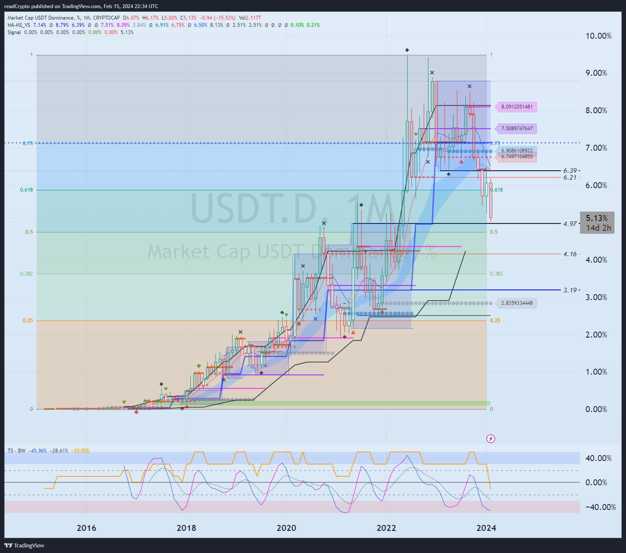626x553 pixels.
Task: Click the right 0.5 Fibonacci level label
Action: (494, 232)
